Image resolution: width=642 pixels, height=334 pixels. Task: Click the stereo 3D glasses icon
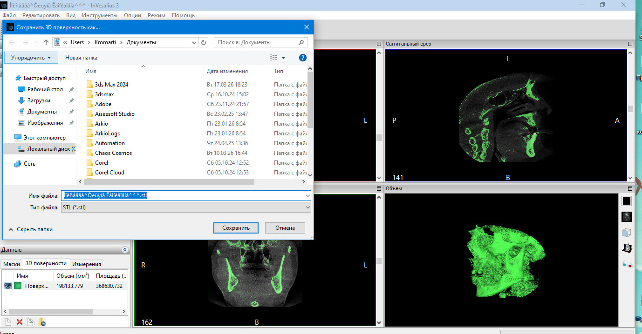(627, 264)
